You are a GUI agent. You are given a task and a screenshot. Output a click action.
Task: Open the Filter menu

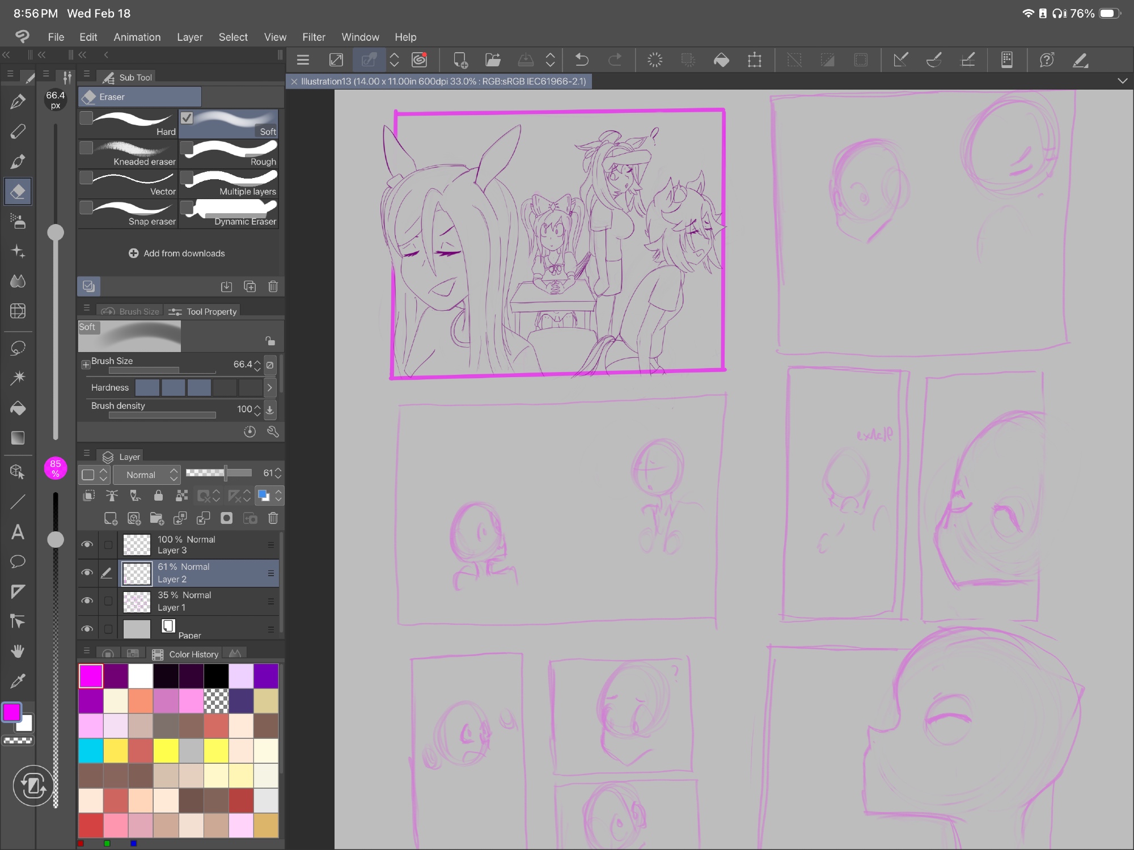[314, 37]
